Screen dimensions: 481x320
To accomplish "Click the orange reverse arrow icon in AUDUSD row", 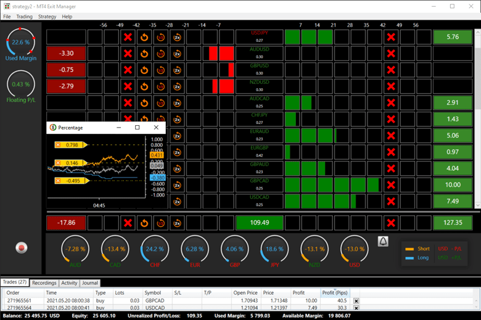I will pos(144,54).
